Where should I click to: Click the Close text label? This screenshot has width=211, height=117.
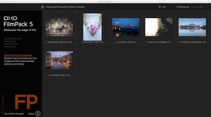pyautogui.click(x=31, y=114)
